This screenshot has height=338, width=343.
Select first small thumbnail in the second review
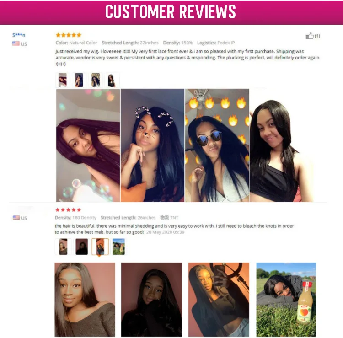pos(63,247)
